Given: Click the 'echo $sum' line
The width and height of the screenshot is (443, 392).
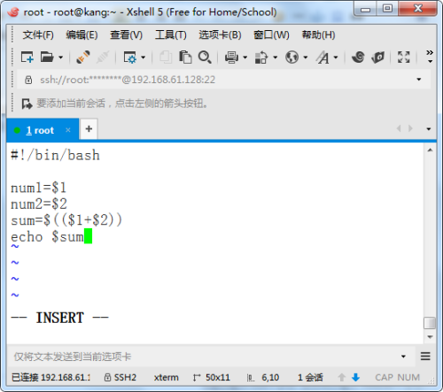Looking at the screenshot, I should (47, 236).
